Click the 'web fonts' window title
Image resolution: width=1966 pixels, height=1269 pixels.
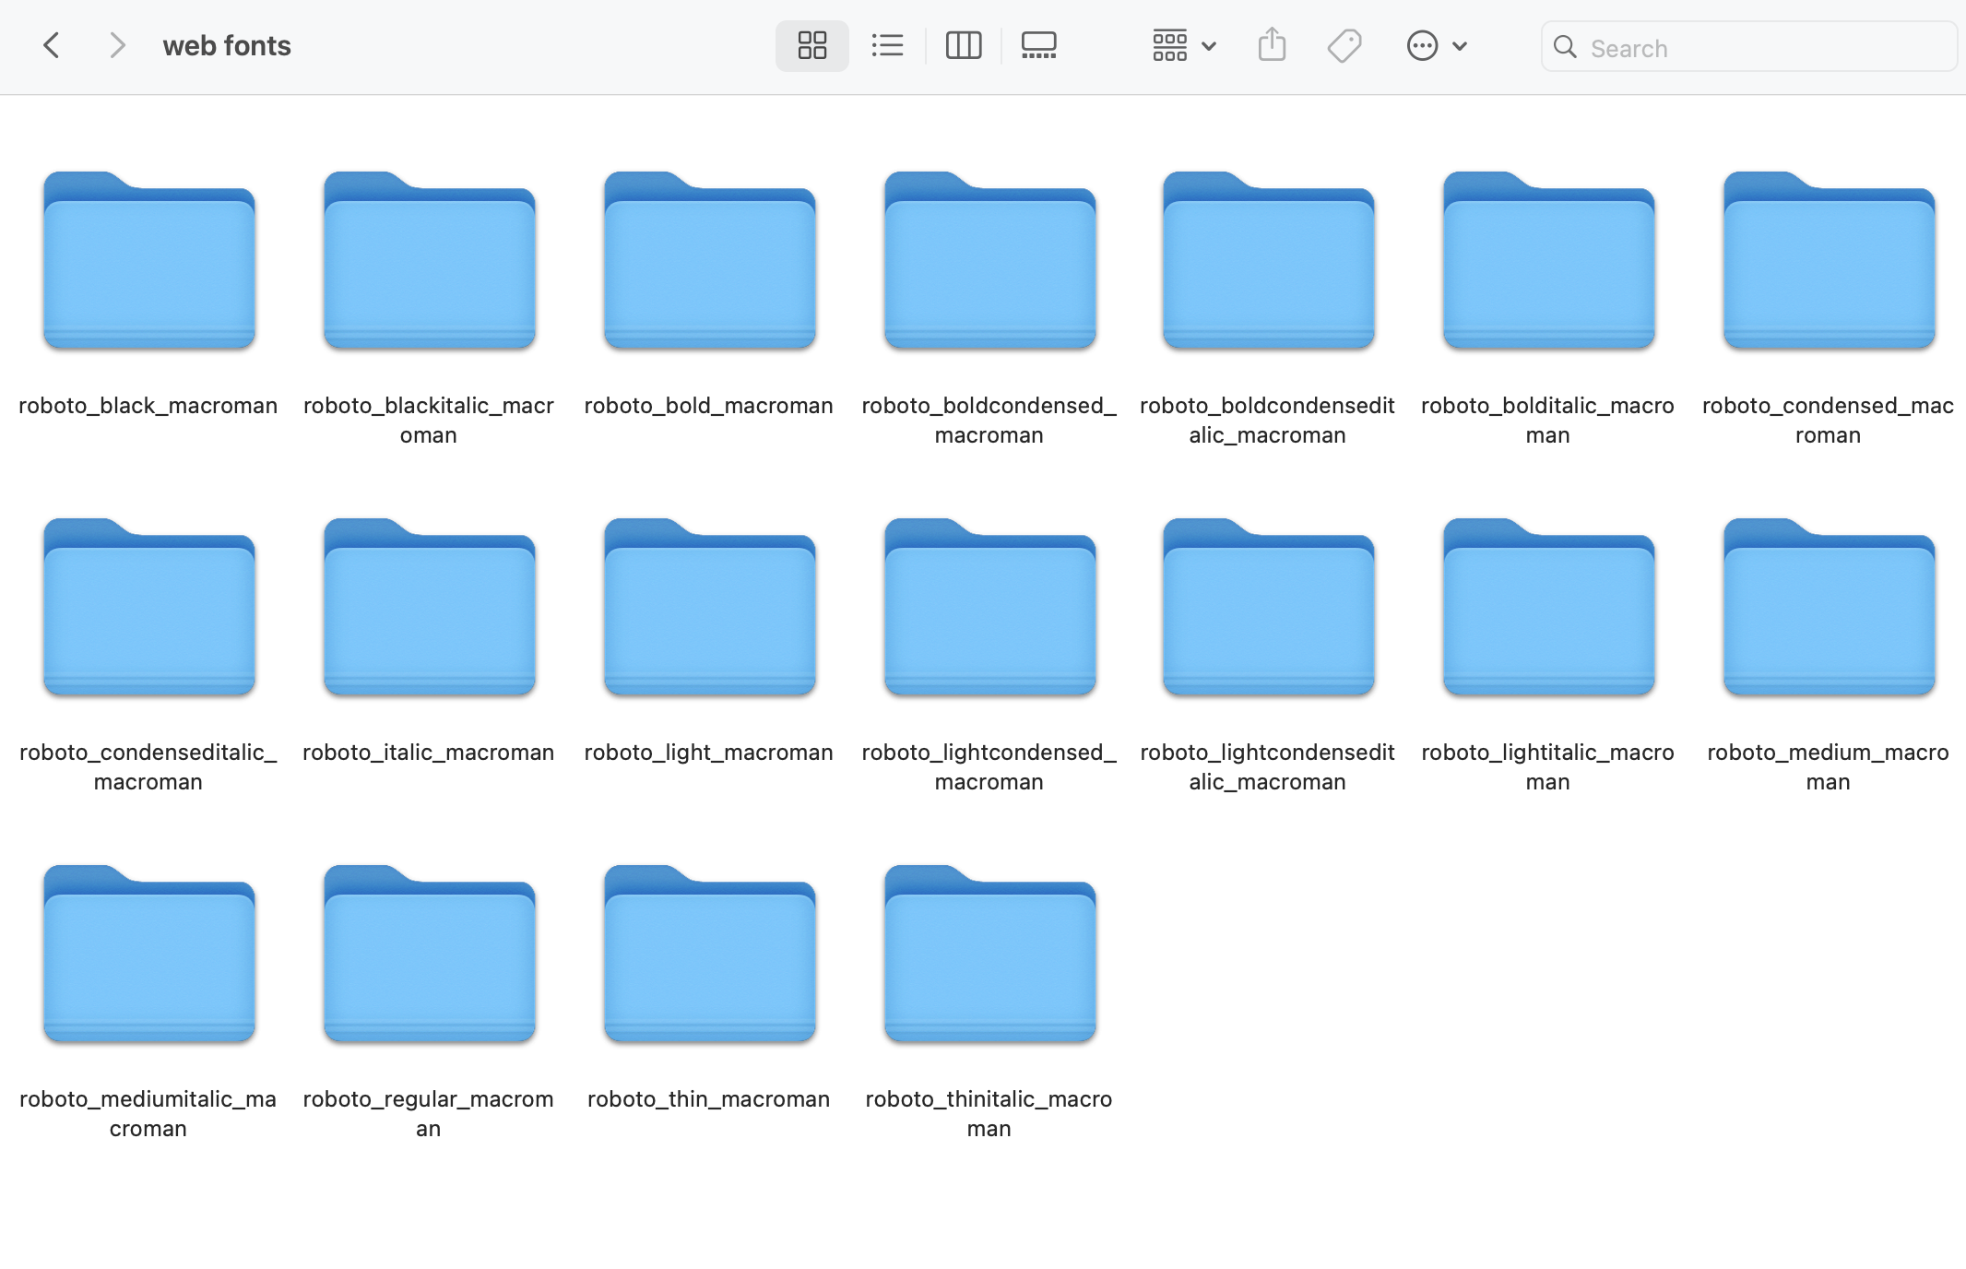coord(227,45)
